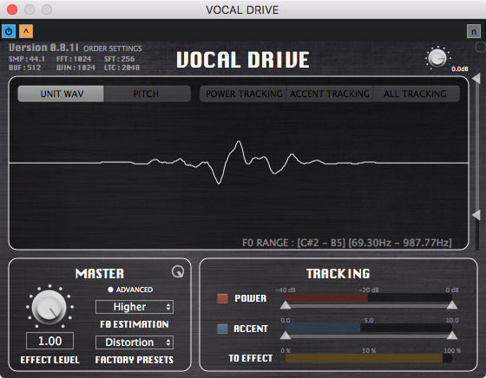Toggle the blue power bypass icon
Viewport: 486px width, 378px height.
click(9, 31)
